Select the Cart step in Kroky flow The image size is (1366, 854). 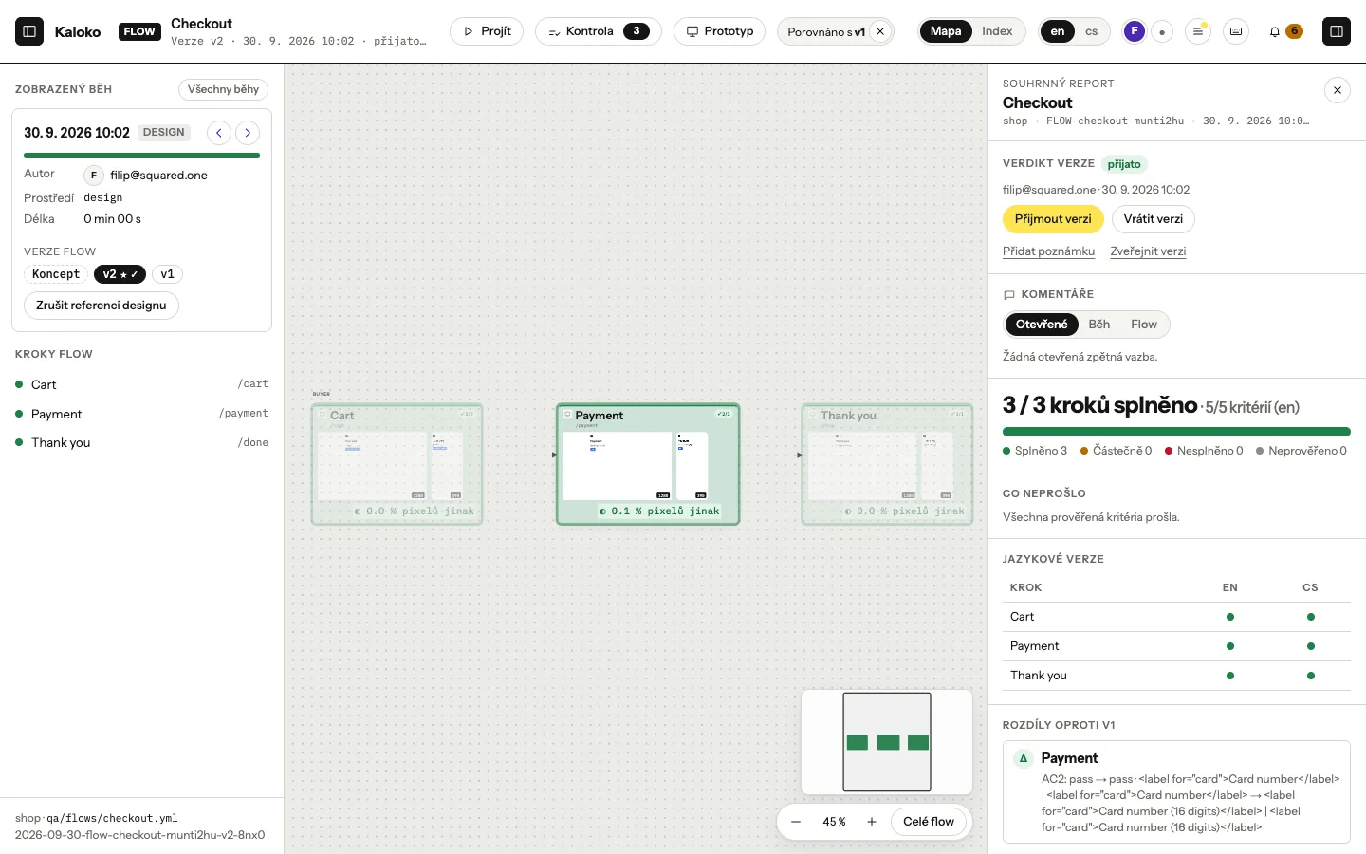(x=141, y=384)
